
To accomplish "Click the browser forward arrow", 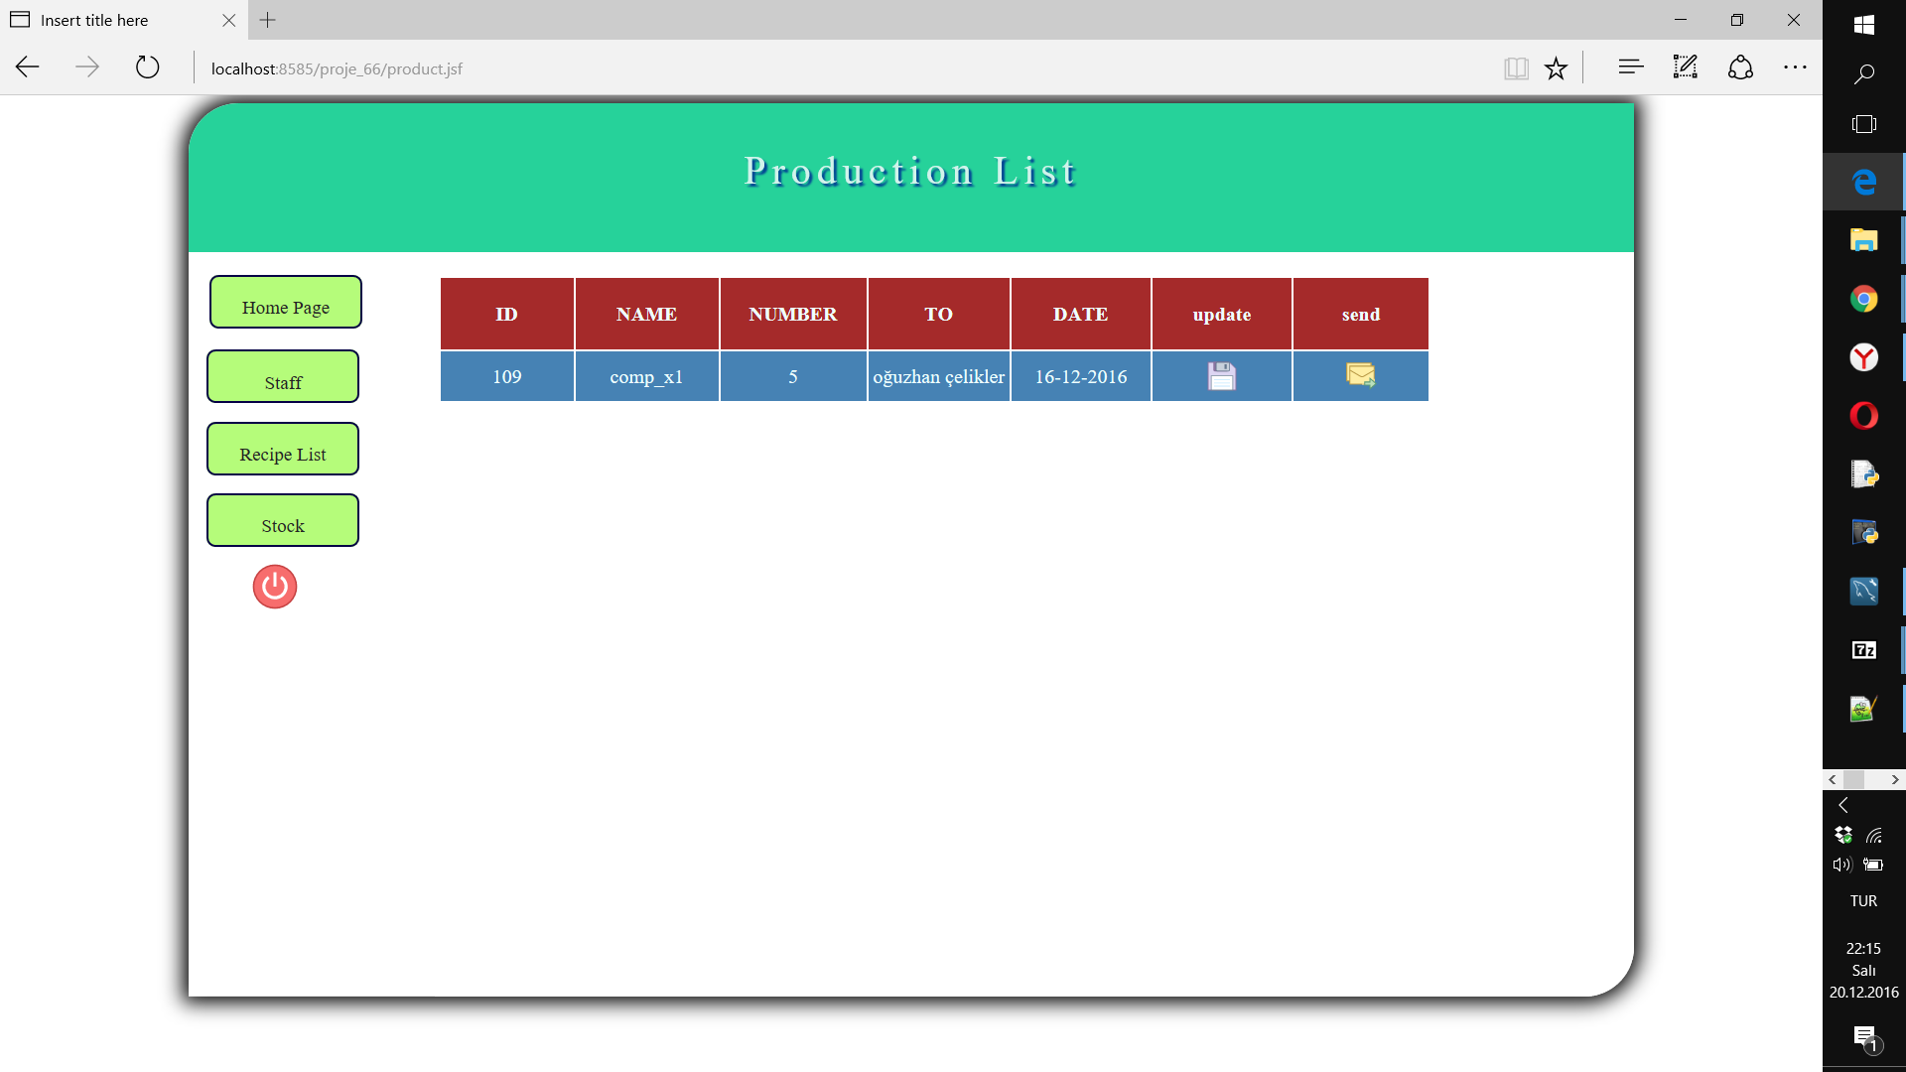I will [x=87, y=67].
